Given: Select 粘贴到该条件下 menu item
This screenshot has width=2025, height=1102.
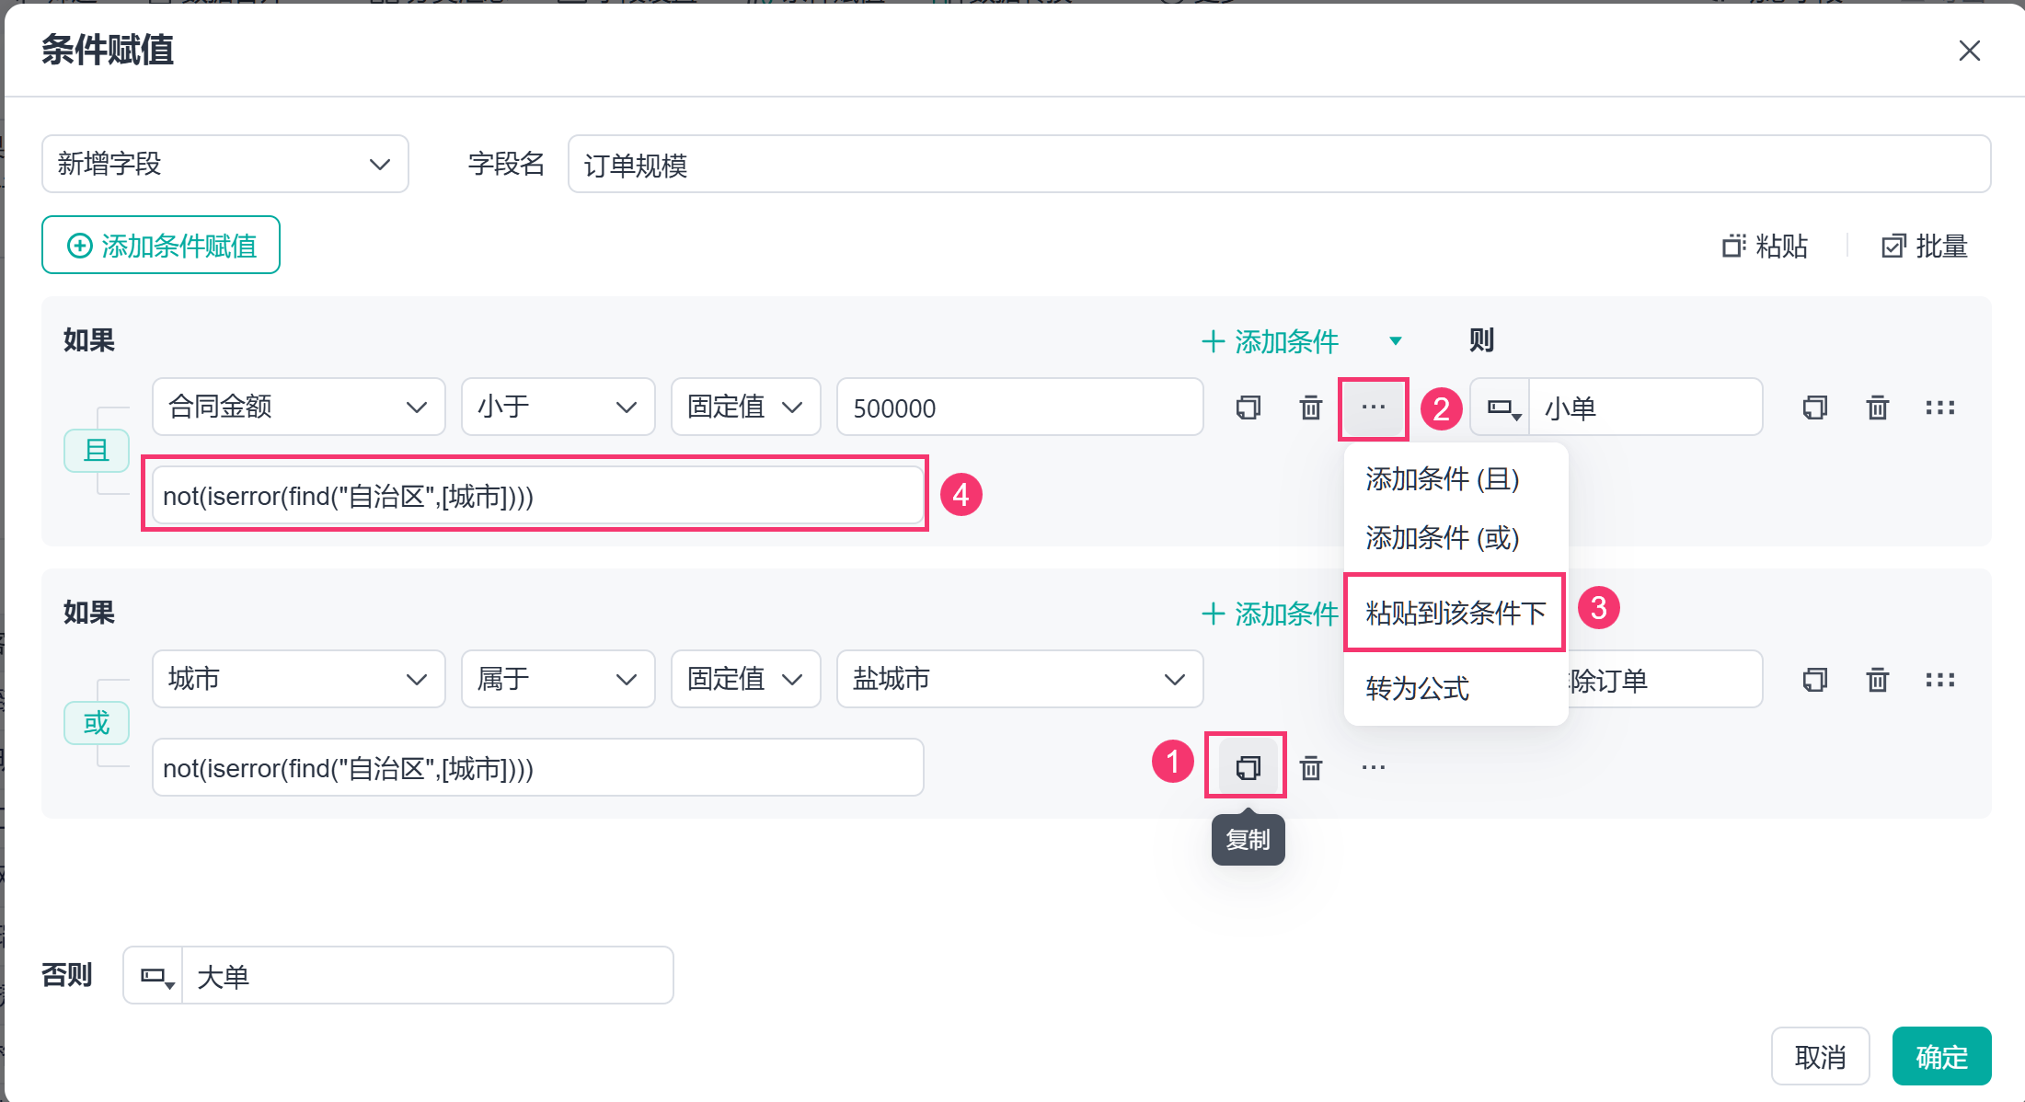Looking at the screenshot, I should coord(1455,613).
